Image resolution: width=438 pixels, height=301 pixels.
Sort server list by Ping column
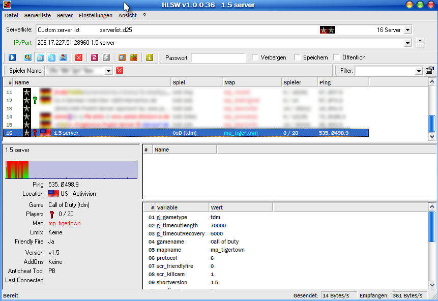343,82
